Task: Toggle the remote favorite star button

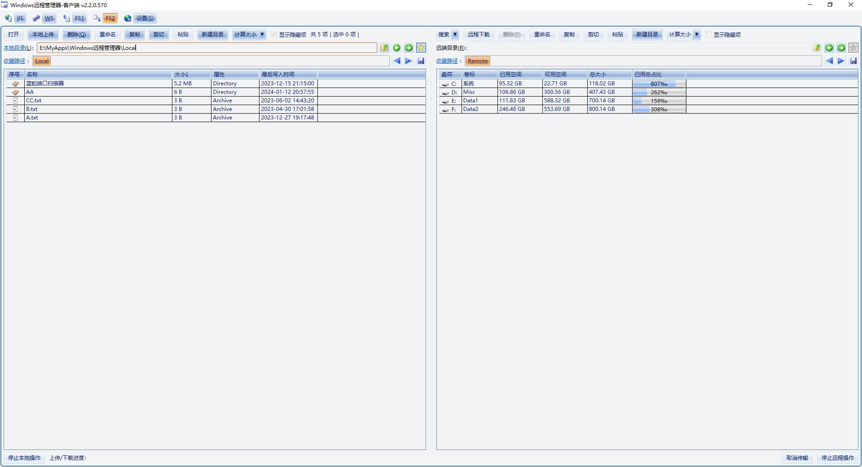Action: point(853,48)
